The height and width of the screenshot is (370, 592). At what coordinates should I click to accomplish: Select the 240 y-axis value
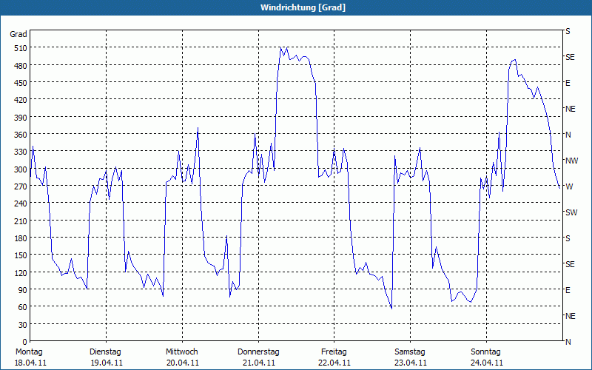pyautogui.click(x=21, y=204)
